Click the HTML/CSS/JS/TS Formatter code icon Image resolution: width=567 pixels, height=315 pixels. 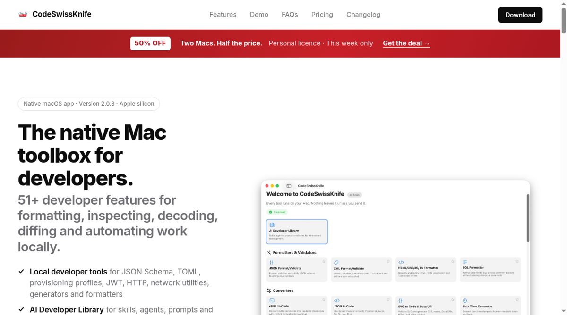pyautogui.click(x=401, y=262)
